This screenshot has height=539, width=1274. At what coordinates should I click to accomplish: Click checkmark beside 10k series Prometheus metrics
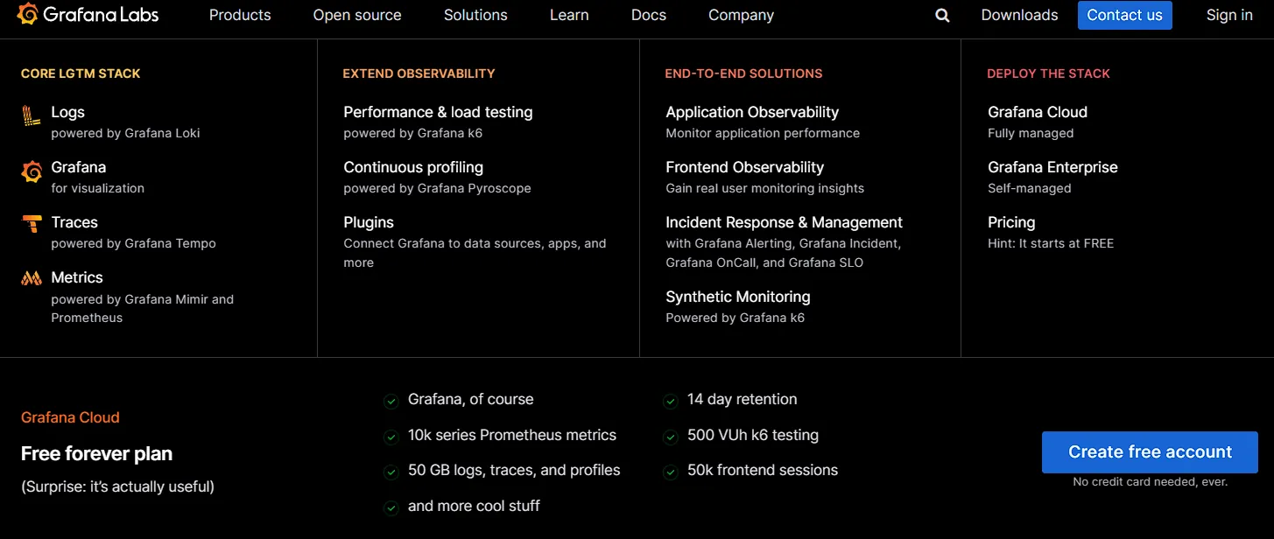(391, 437)
